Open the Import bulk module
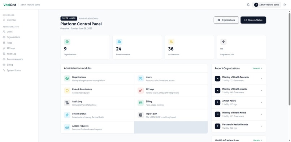This screenshot has height=142, width=291. (x=171, y=115)
